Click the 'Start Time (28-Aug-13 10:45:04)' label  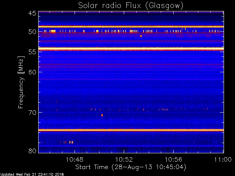[131, 167]
